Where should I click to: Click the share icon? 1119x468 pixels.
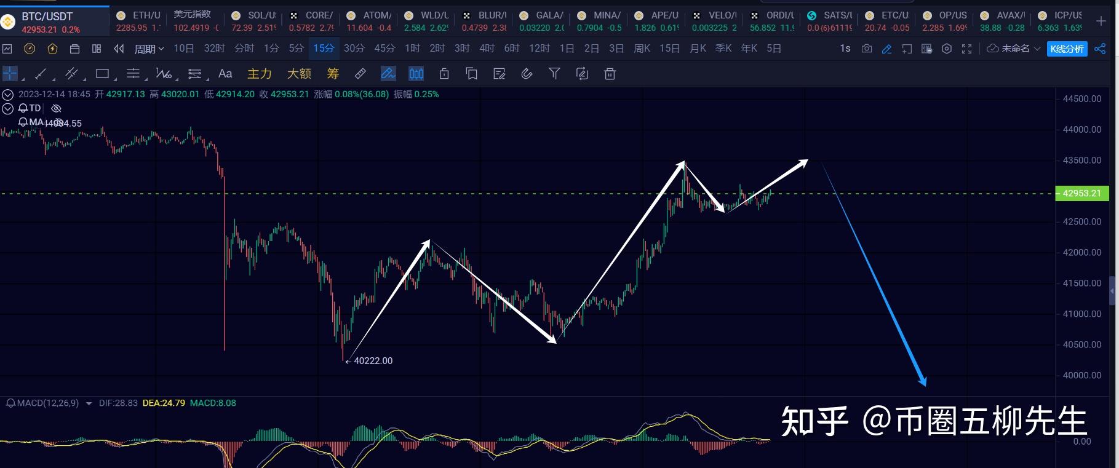click(x=1100, y=49)
